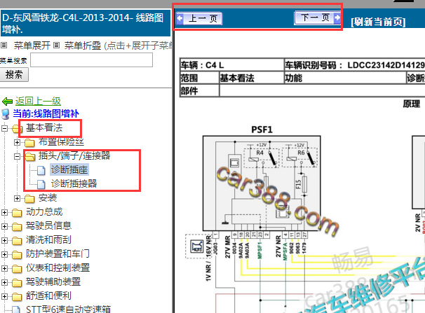The width and height of the screenshot is (425, 313).
Task: Expand the 布置保险丝 tree node
Action: (x=17, y=142)
